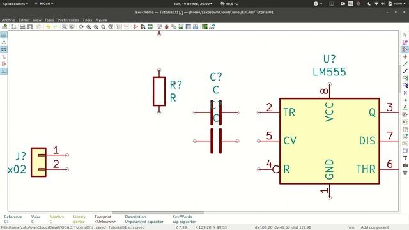Open the symbol library editor
The image size is (409, 230).
pyautogui.click(x=135, y=27)
